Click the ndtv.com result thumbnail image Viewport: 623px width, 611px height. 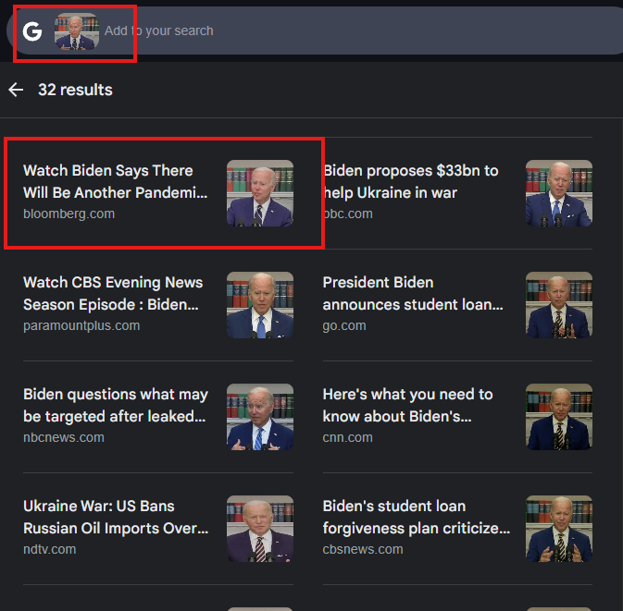(260, 529)
